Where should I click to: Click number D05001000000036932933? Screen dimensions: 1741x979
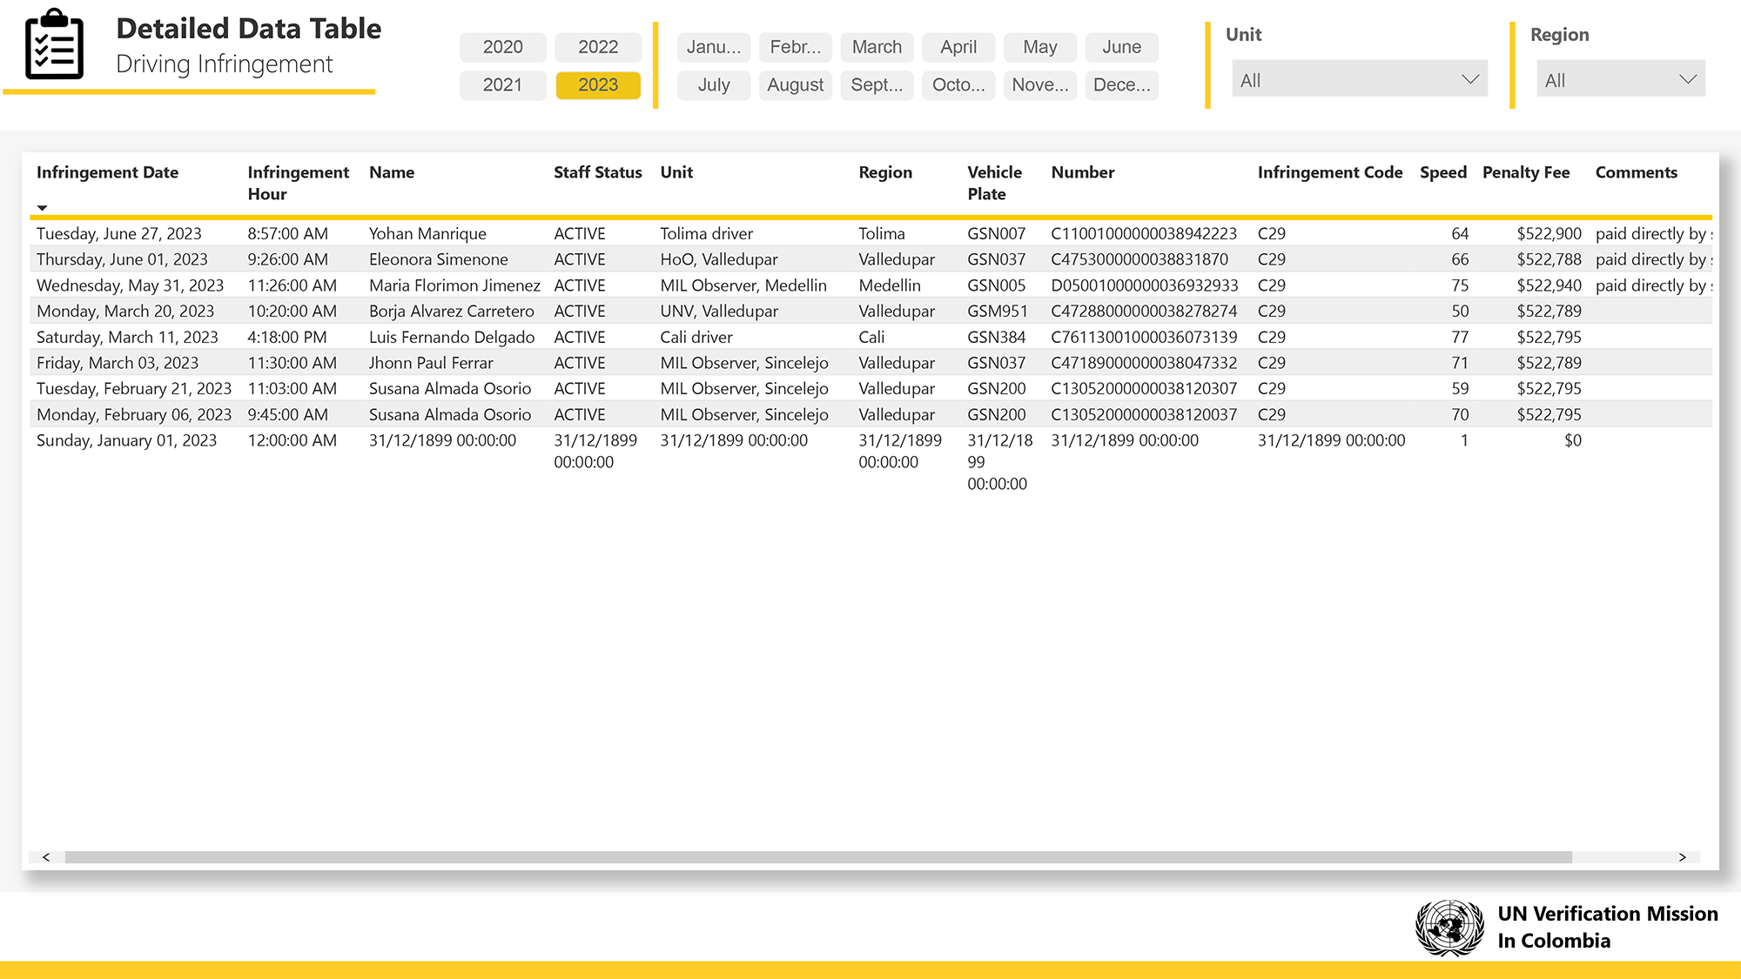(x=1145, y=285)
